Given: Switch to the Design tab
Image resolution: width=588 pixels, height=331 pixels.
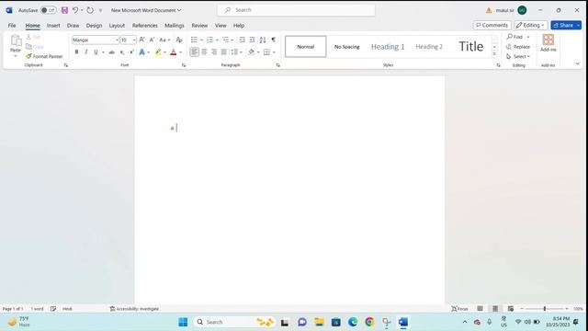Looking at the screenshot, I should [x=94, y=26].
